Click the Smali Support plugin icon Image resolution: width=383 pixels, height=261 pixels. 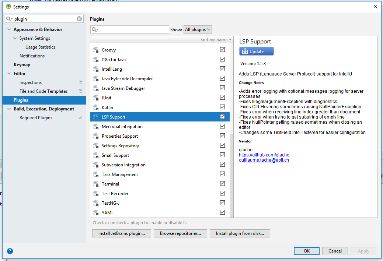click(96, 155)
